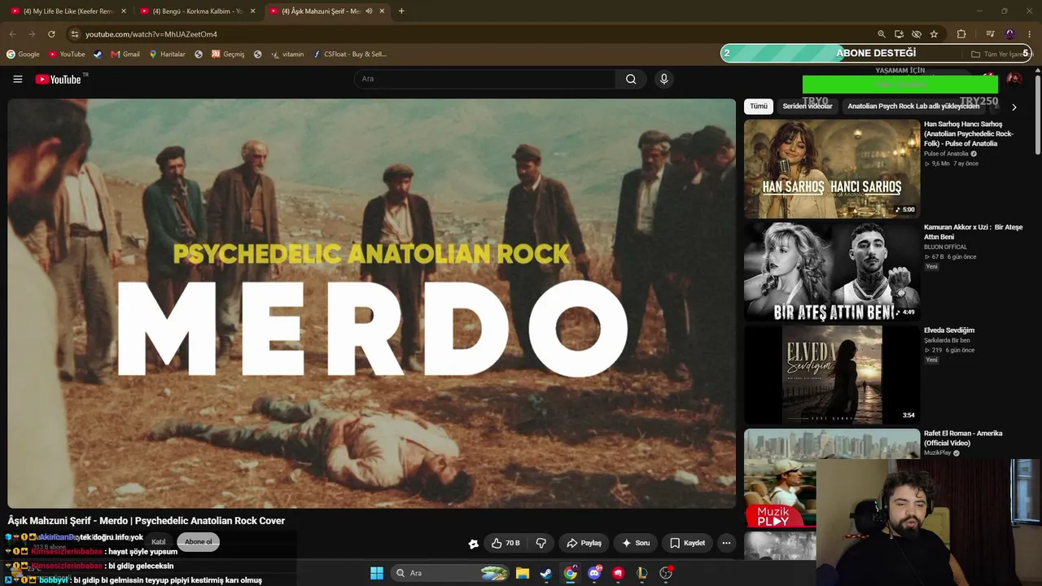
Task: Mute the playing tab via speaker icon
Action: click(369, 11)
